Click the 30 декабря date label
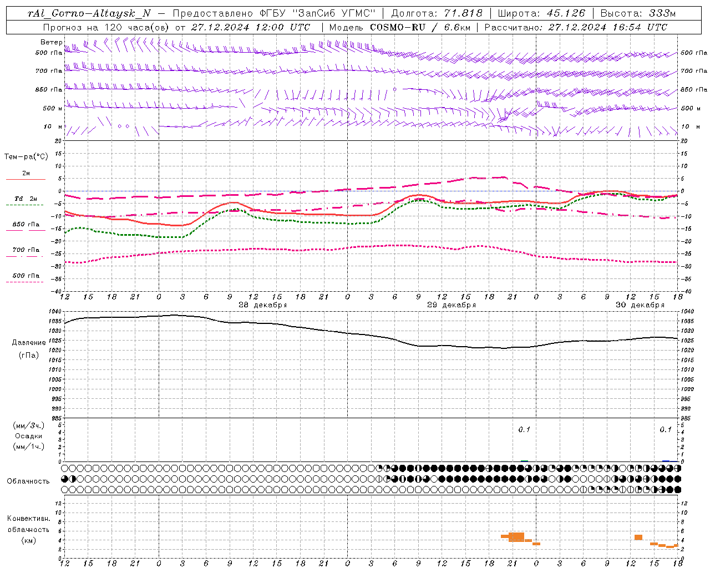The image size is (710, 568). [640, 305]
